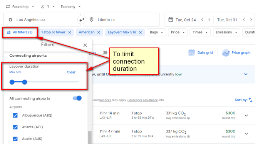The width and height of the screenshot is (258, 144).
Task: Open the Bags filter menu
Action: point(156,33)
